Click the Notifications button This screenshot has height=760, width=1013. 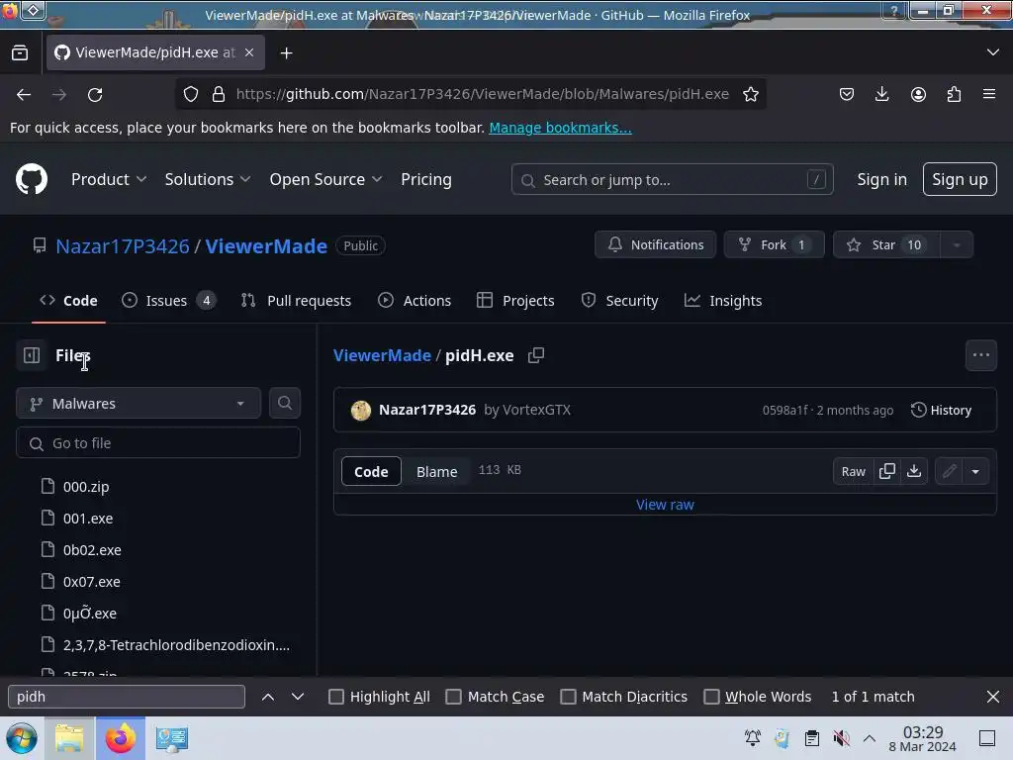point(655,245)
